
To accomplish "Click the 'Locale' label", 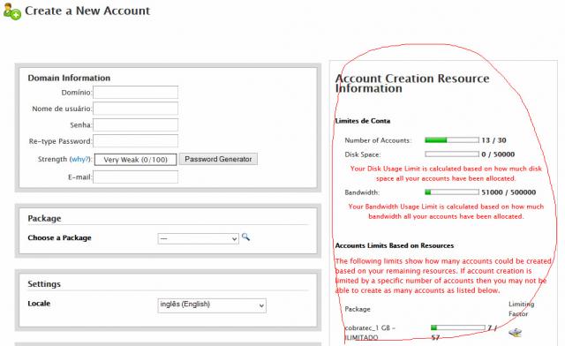I will (39, 304).
